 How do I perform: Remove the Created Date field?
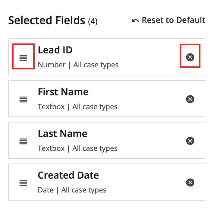tap(190, 183)
